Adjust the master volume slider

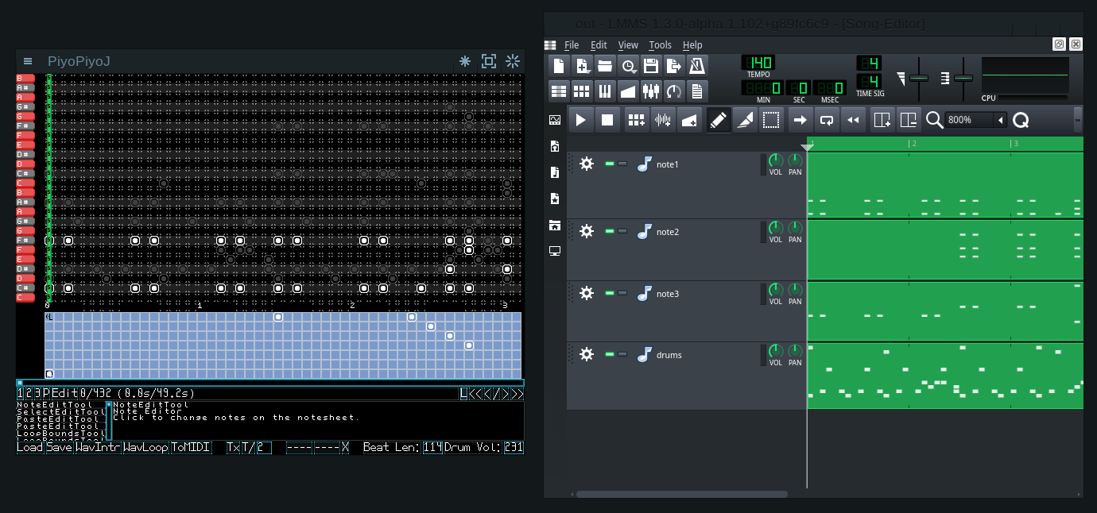tap(920, 78)
